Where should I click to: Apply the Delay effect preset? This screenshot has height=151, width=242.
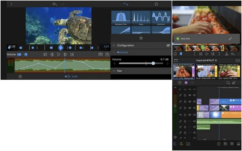tap(141, 18)
